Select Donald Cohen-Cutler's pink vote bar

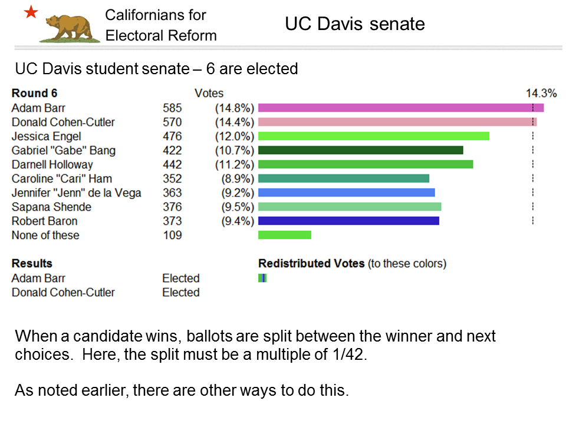click(397, 122)
